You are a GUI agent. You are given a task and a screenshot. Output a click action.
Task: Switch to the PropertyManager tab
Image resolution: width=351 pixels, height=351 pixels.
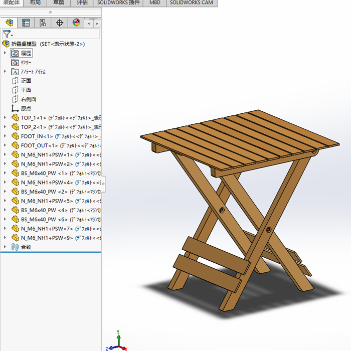point(26,23)
